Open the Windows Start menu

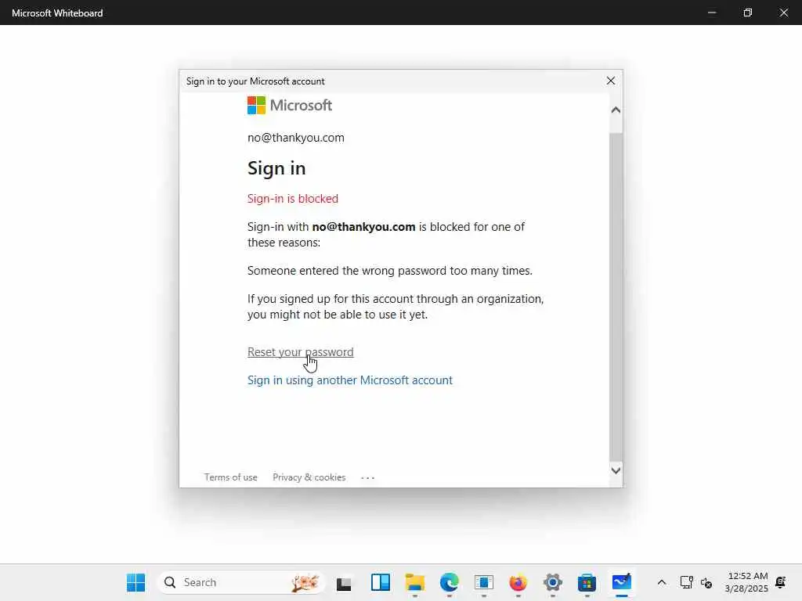135,582
